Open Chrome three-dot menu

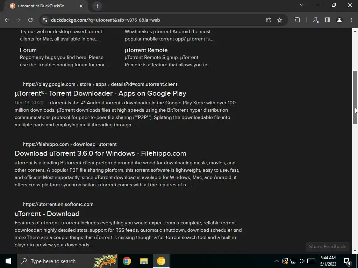351,20
